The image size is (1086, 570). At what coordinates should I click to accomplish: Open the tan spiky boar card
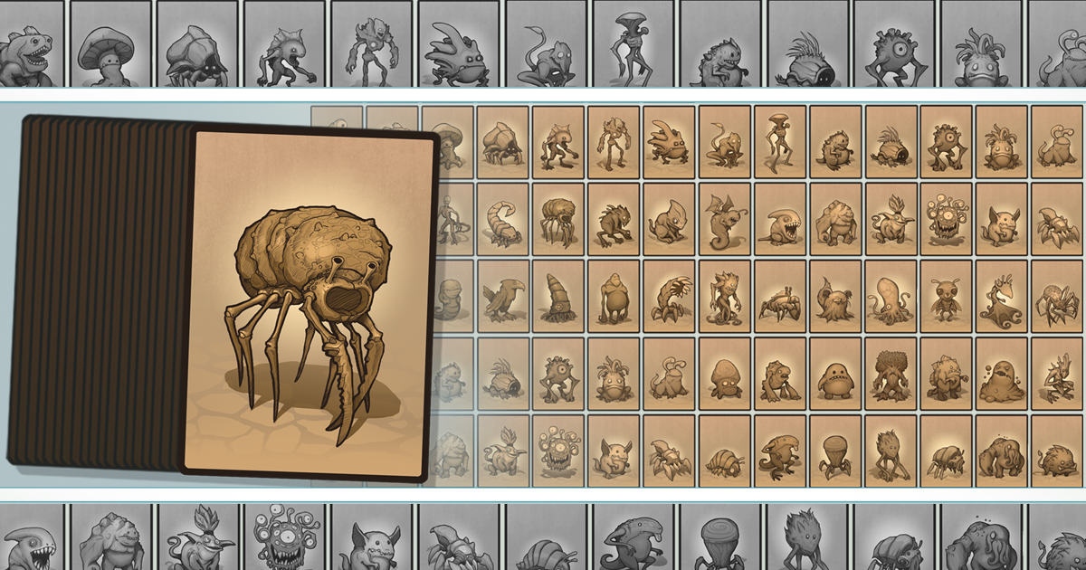pos(1057,451)
